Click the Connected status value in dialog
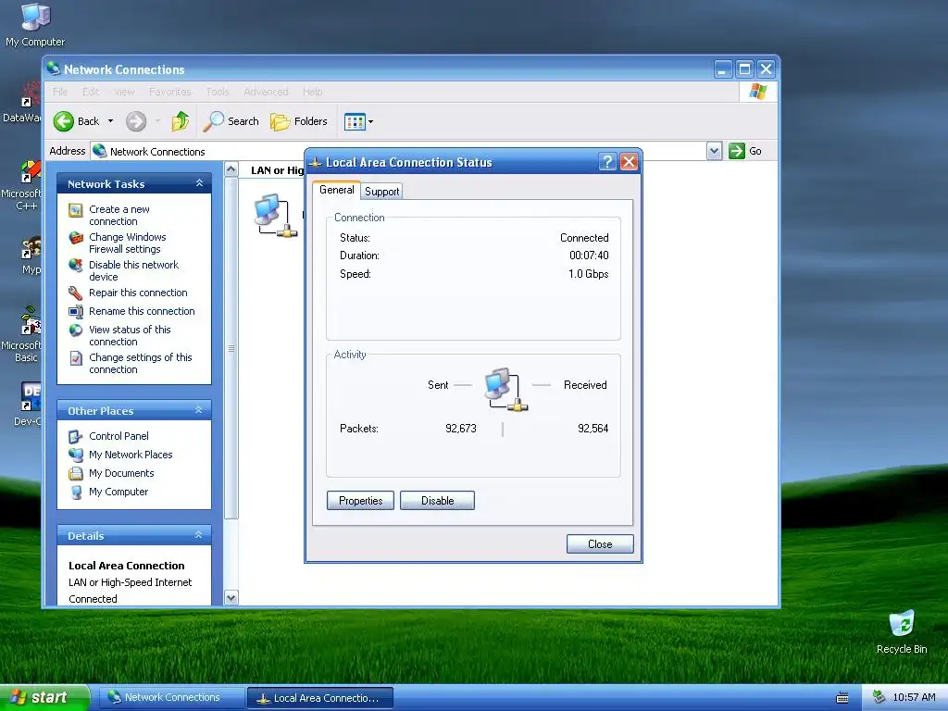Viewport: 948px width, 711px height. coord(584,238)
